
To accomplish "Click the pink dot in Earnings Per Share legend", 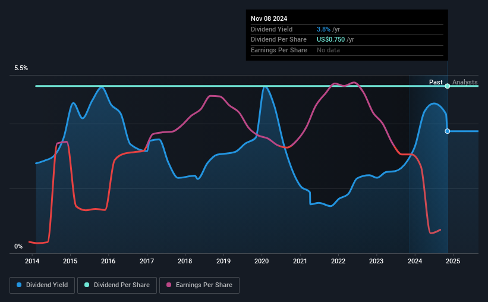I will [x=169, y=285].
